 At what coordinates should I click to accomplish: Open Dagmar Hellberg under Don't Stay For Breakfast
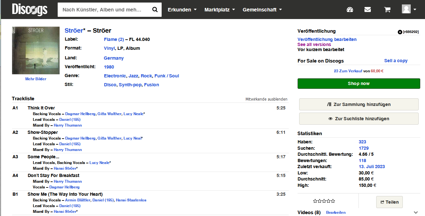[64, 187]
